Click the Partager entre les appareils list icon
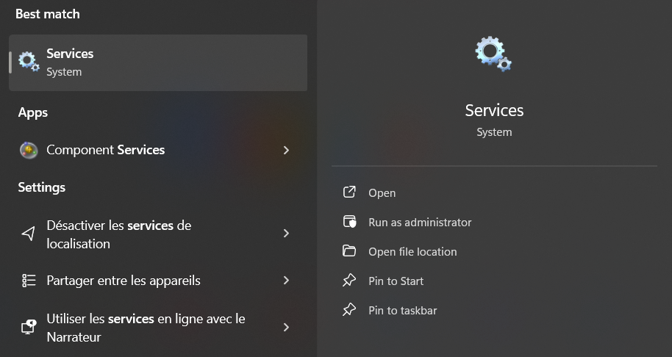Viewport: 672px width, 357px height. 29,281
